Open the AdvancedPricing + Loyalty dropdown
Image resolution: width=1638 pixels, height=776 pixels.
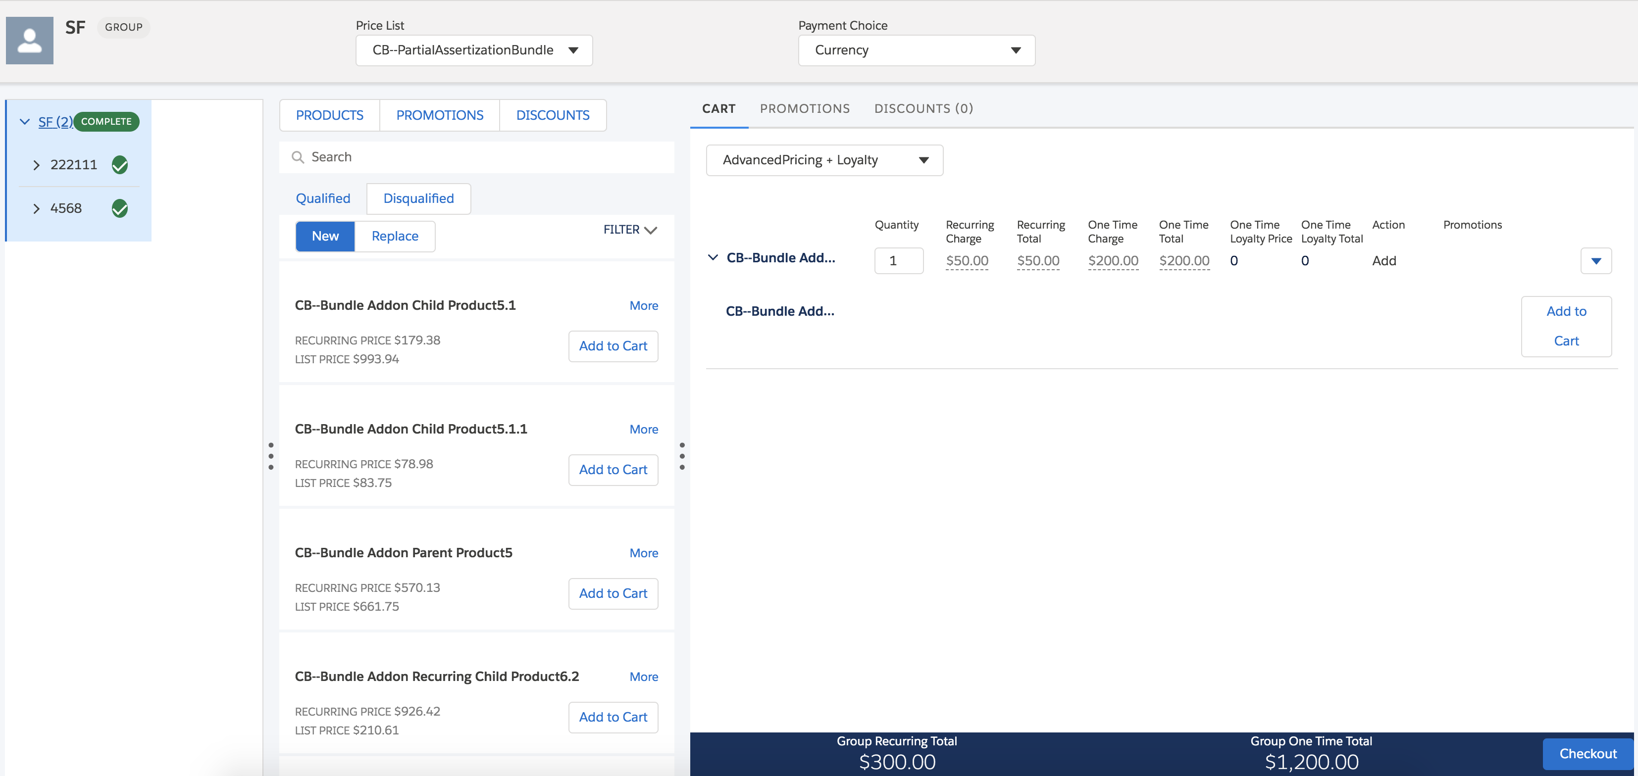coord(824,160)
